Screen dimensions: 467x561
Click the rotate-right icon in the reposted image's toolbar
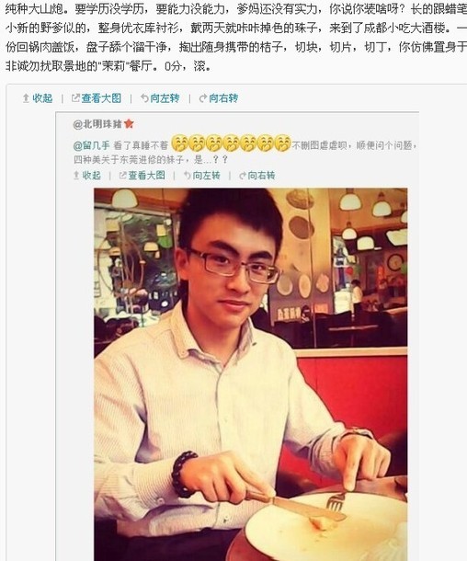click(x=243, y=176)
